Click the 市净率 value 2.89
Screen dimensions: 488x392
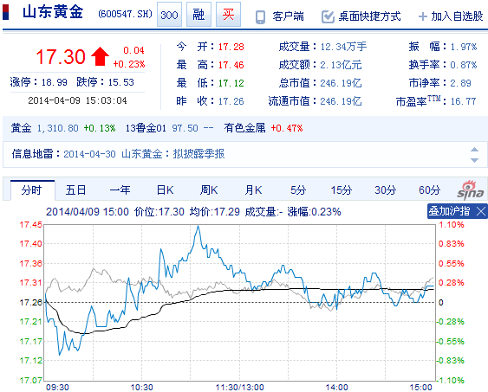pyautogui.click(x=460, y=83)
